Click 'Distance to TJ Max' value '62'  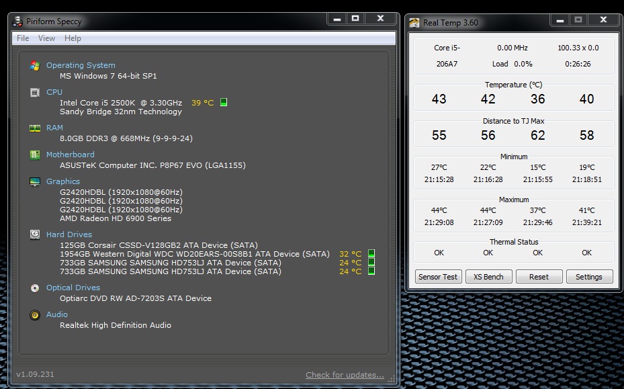coord(537,135)
